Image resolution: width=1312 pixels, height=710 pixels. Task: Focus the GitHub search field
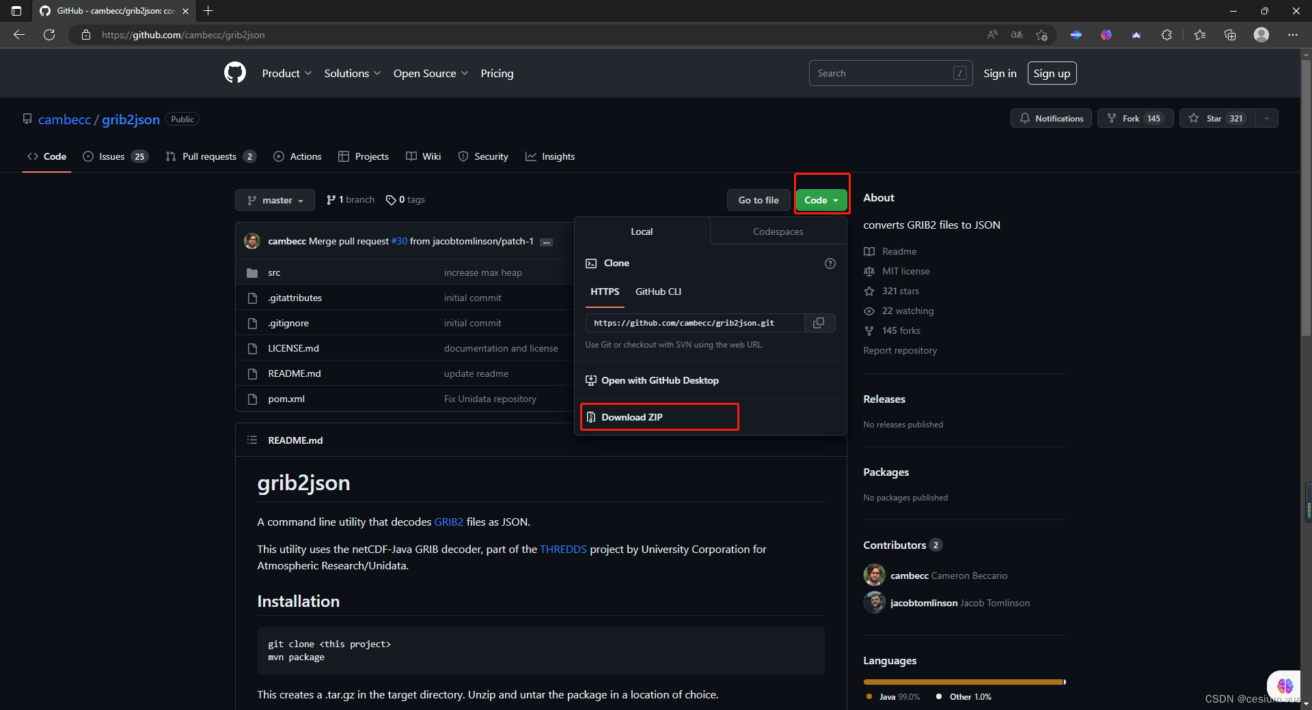[891, 73]
